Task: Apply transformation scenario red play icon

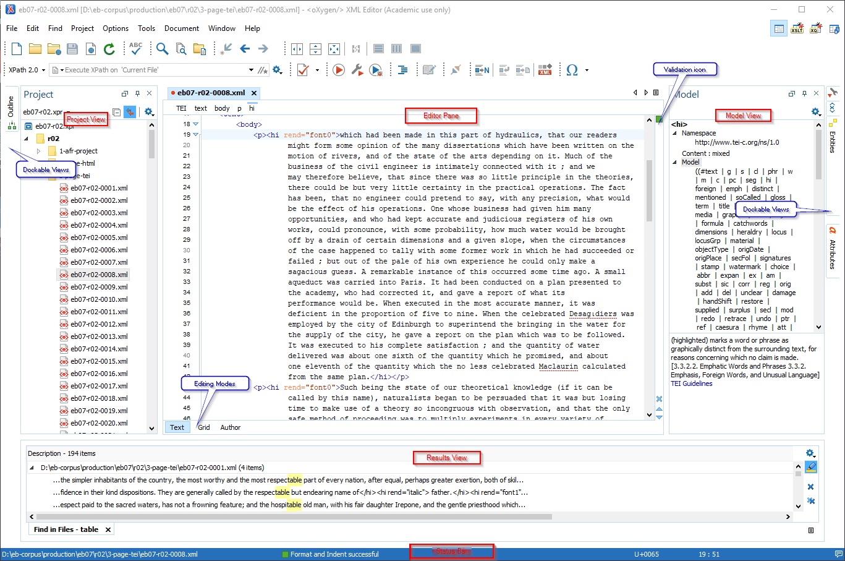Action: (x=339, y=70)
